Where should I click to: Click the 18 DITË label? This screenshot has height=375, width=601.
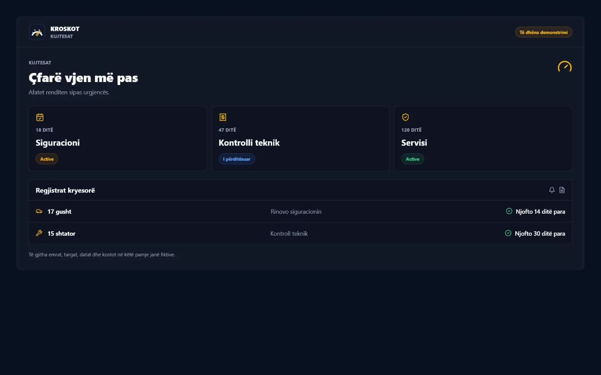(x=44, y=130)
